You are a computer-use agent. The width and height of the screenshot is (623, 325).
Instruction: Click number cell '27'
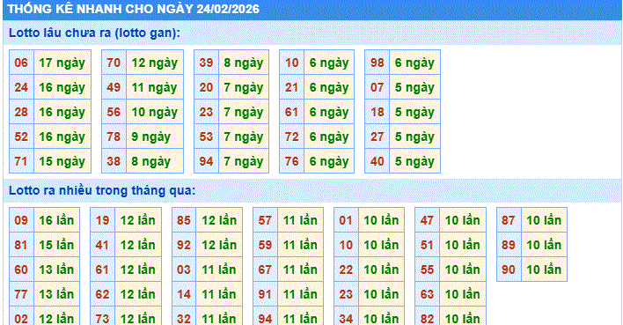[377, 137]
